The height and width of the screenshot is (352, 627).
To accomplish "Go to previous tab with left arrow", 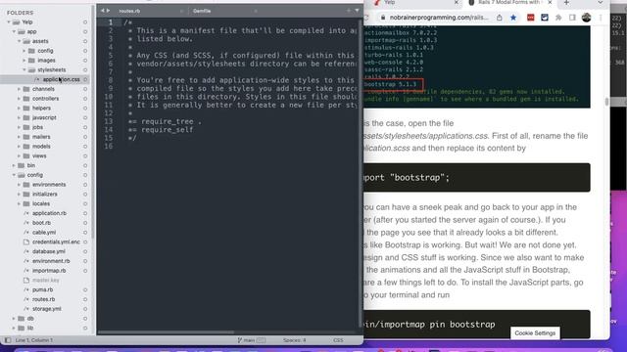I will [102, 11].
